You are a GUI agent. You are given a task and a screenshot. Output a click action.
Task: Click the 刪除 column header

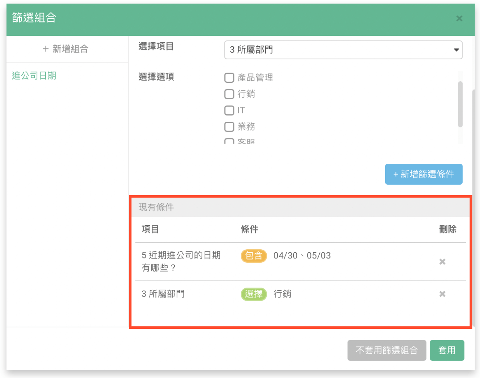[x=447, y=229]
